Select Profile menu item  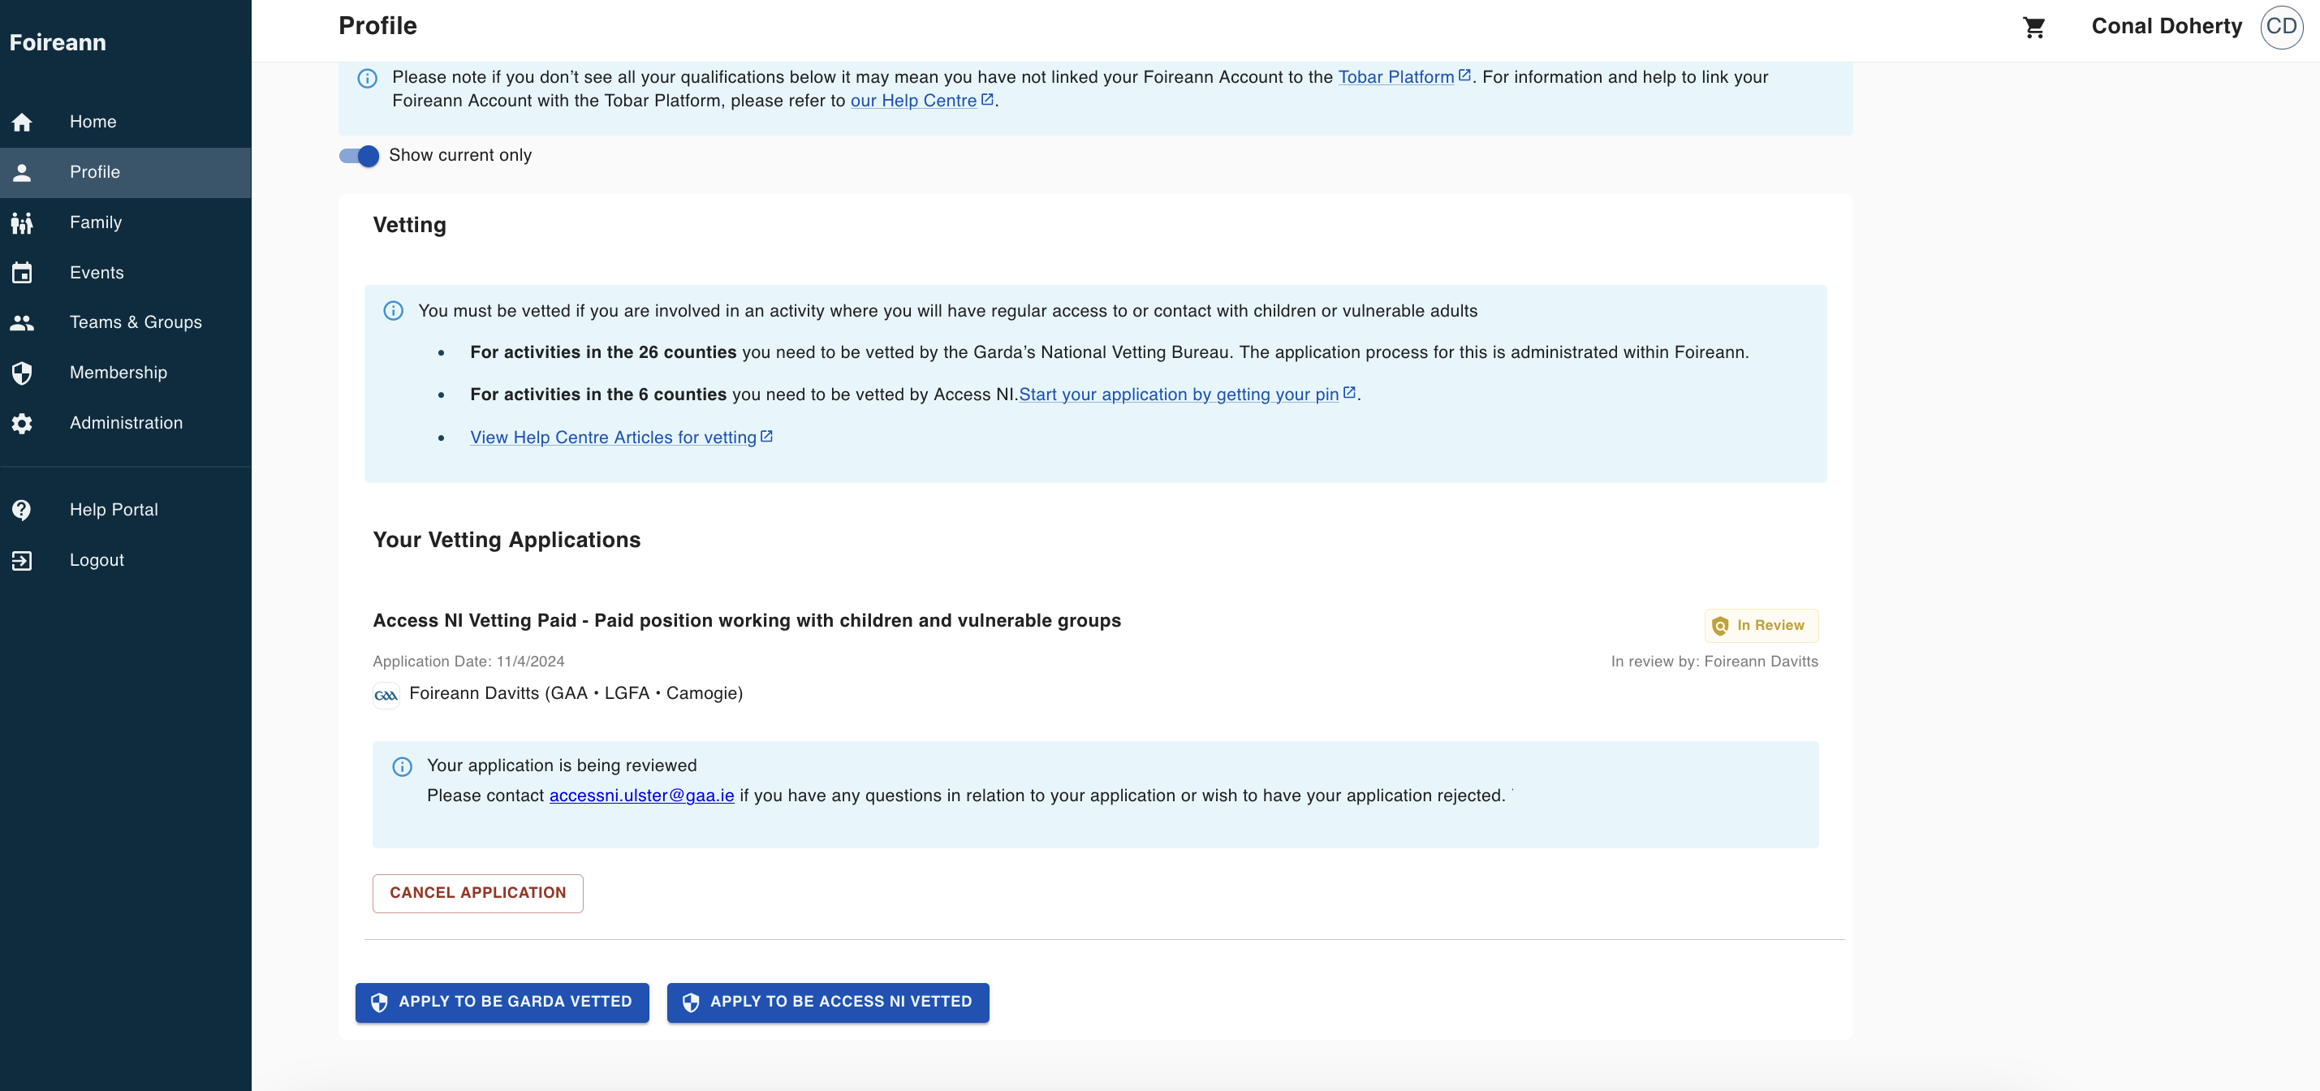point(126,172)
